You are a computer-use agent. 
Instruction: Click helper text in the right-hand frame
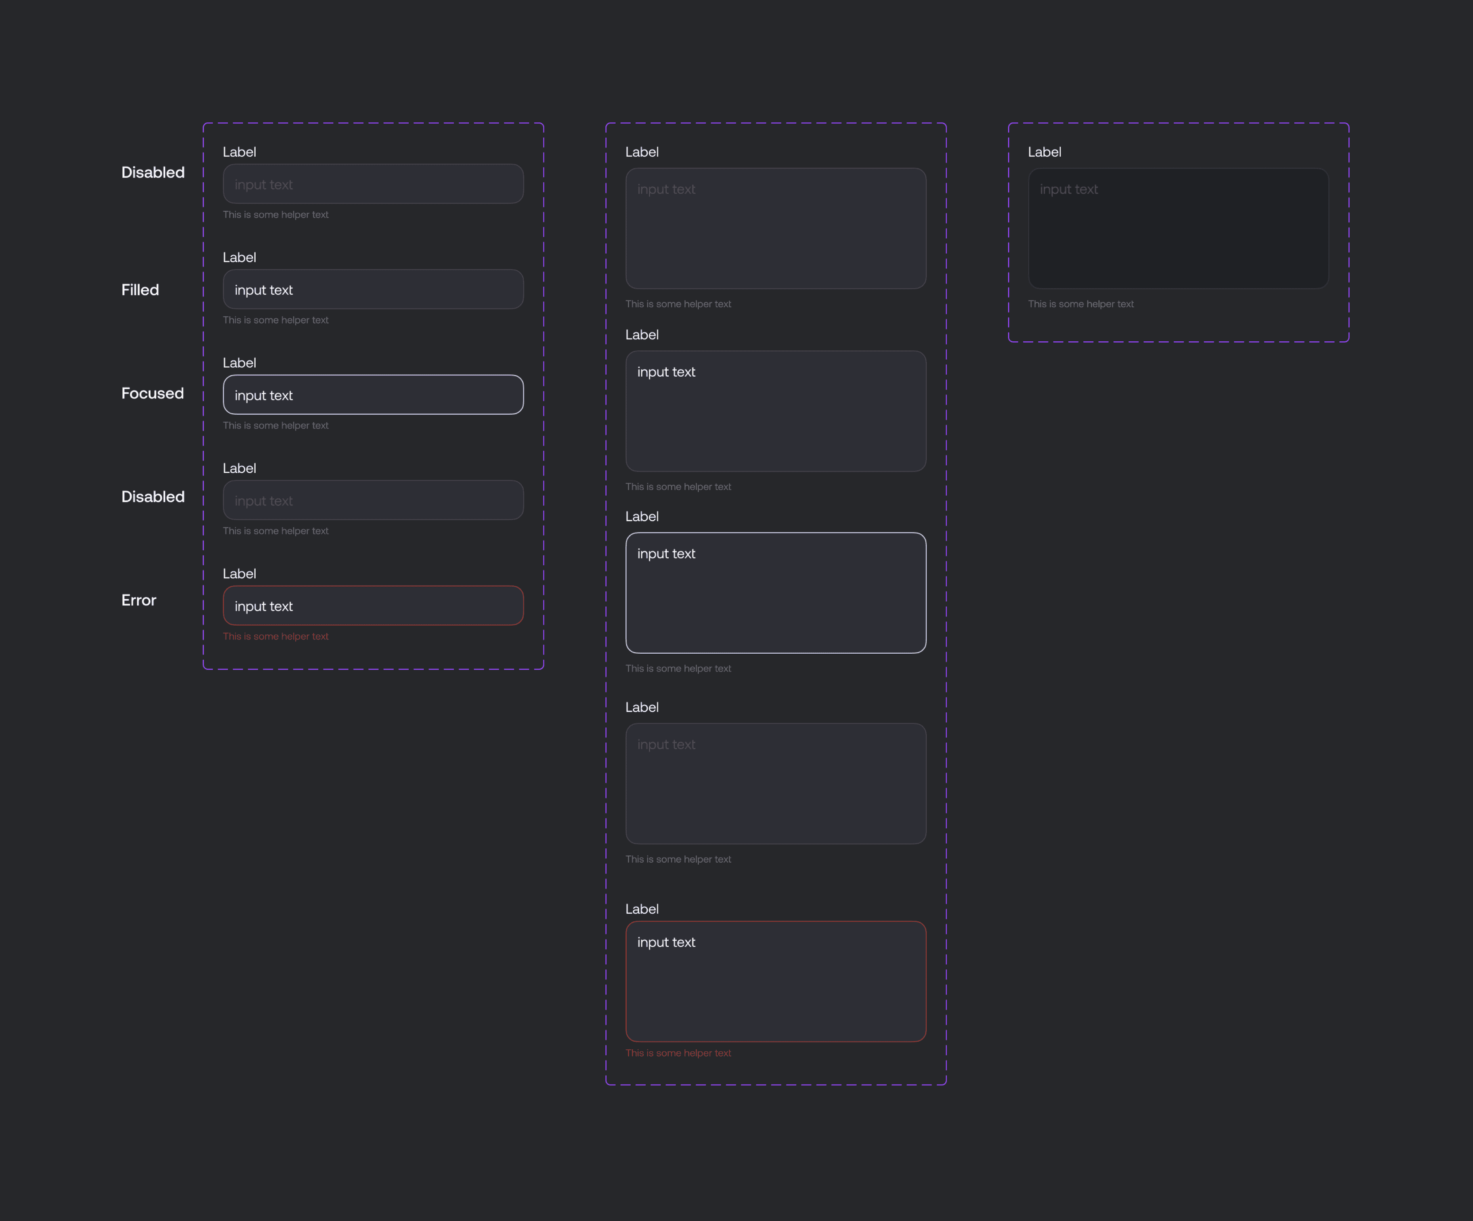click(x=1080, y=304)
